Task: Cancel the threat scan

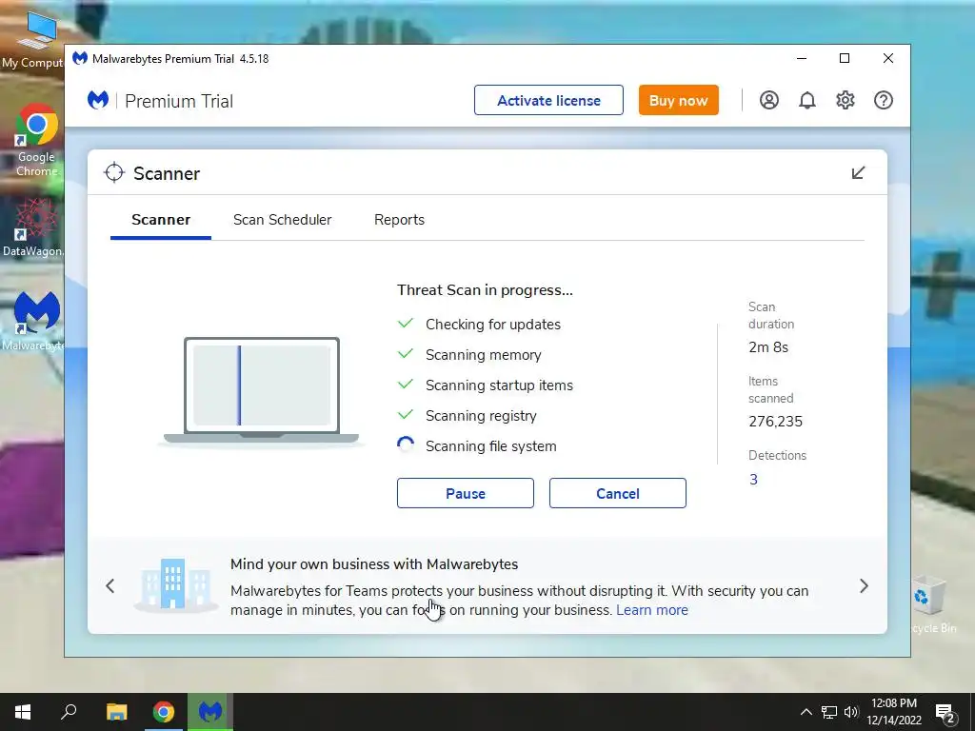Action: (617, 493)
